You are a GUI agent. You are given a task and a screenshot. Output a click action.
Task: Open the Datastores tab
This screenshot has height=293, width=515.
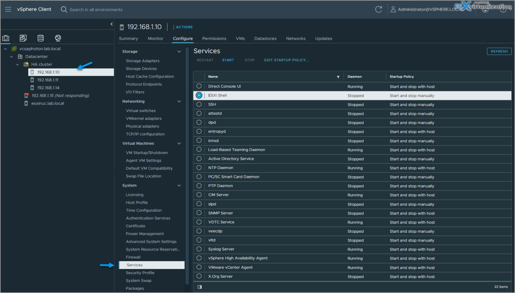(x=265, y=39)
